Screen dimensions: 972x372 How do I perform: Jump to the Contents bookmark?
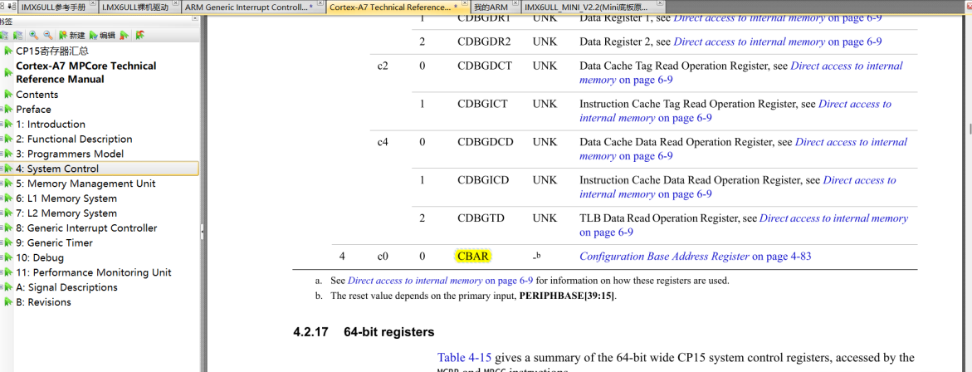pyautogui.click(x=37, y=94)
